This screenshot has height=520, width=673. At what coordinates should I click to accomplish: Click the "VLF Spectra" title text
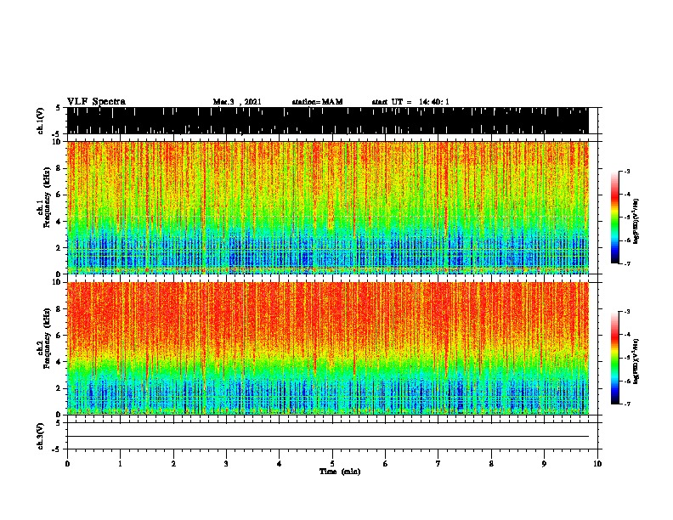[x=96, y=102]
